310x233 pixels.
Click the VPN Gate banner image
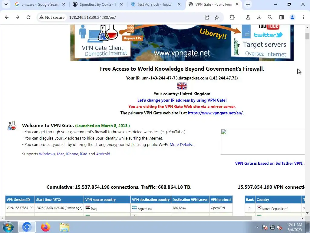(182, 43)
